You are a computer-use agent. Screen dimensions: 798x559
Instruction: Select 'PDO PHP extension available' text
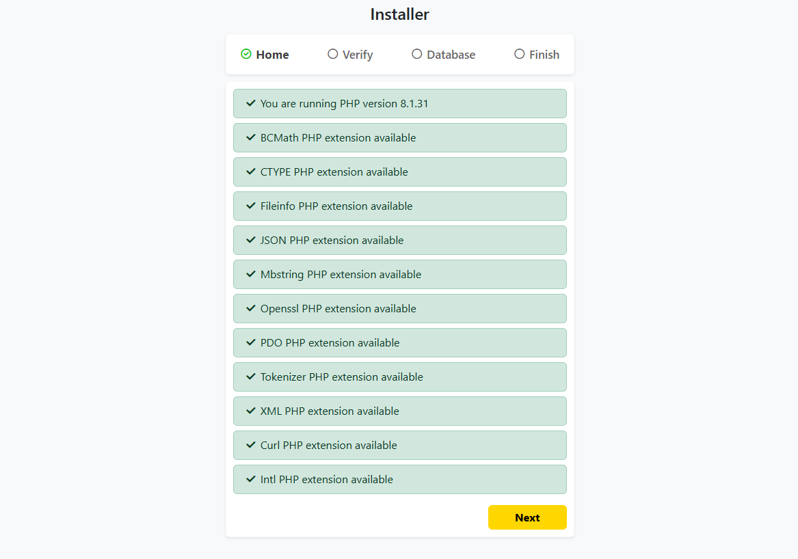click(330, 343)
